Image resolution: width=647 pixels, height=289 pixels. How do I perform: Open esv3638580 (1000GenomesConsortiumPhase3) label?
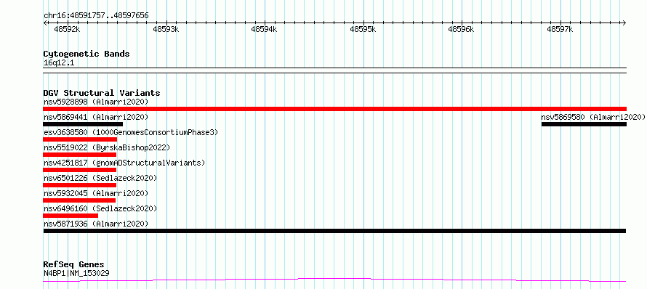click(131, 132)
